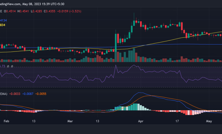Click the red -0.0033 MACD histogram value
The image size is (222, 134).
click(14, 94)
